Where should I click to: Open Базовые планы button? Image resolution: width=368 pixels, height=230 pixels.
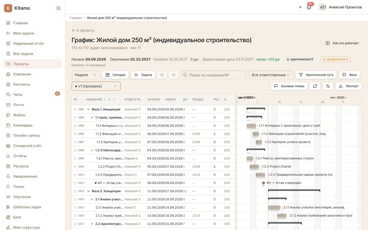click(x=289, y=86)
